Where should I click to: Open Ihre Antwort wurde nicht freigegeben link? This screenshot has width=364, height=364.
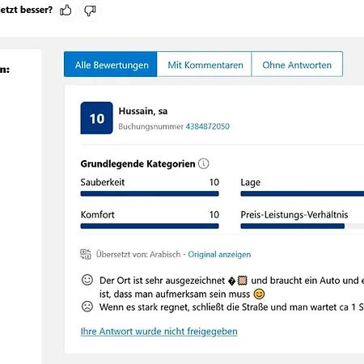pos(159,332)
